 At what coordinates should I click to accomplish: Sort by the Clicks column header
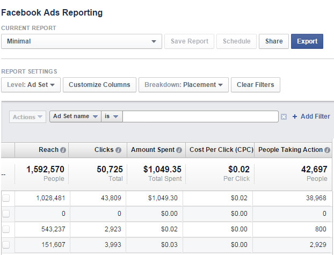click(x=98, y=150)
